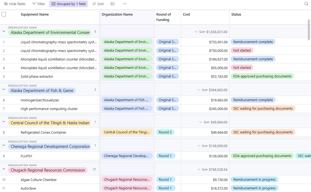Click the search magnifier icon
The image size is (311, 192).
306,4
